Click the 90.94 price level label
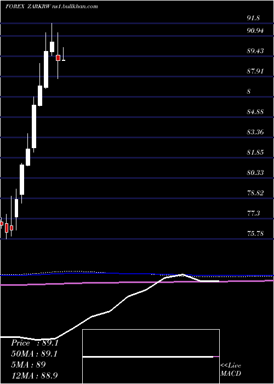This screenshot has height=384, width=274. 255,31
